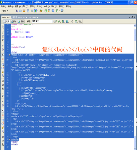
Task: Click the Preview in Browser globe icon
Action: tap(67, 21)
